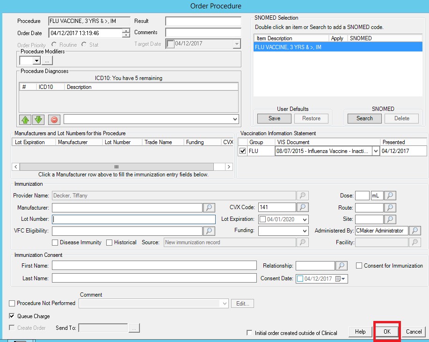The width and height of the screenshot is (429, 342).
Task: Click the VFC Eligibility search icon
Action: [x=209, y=231]
